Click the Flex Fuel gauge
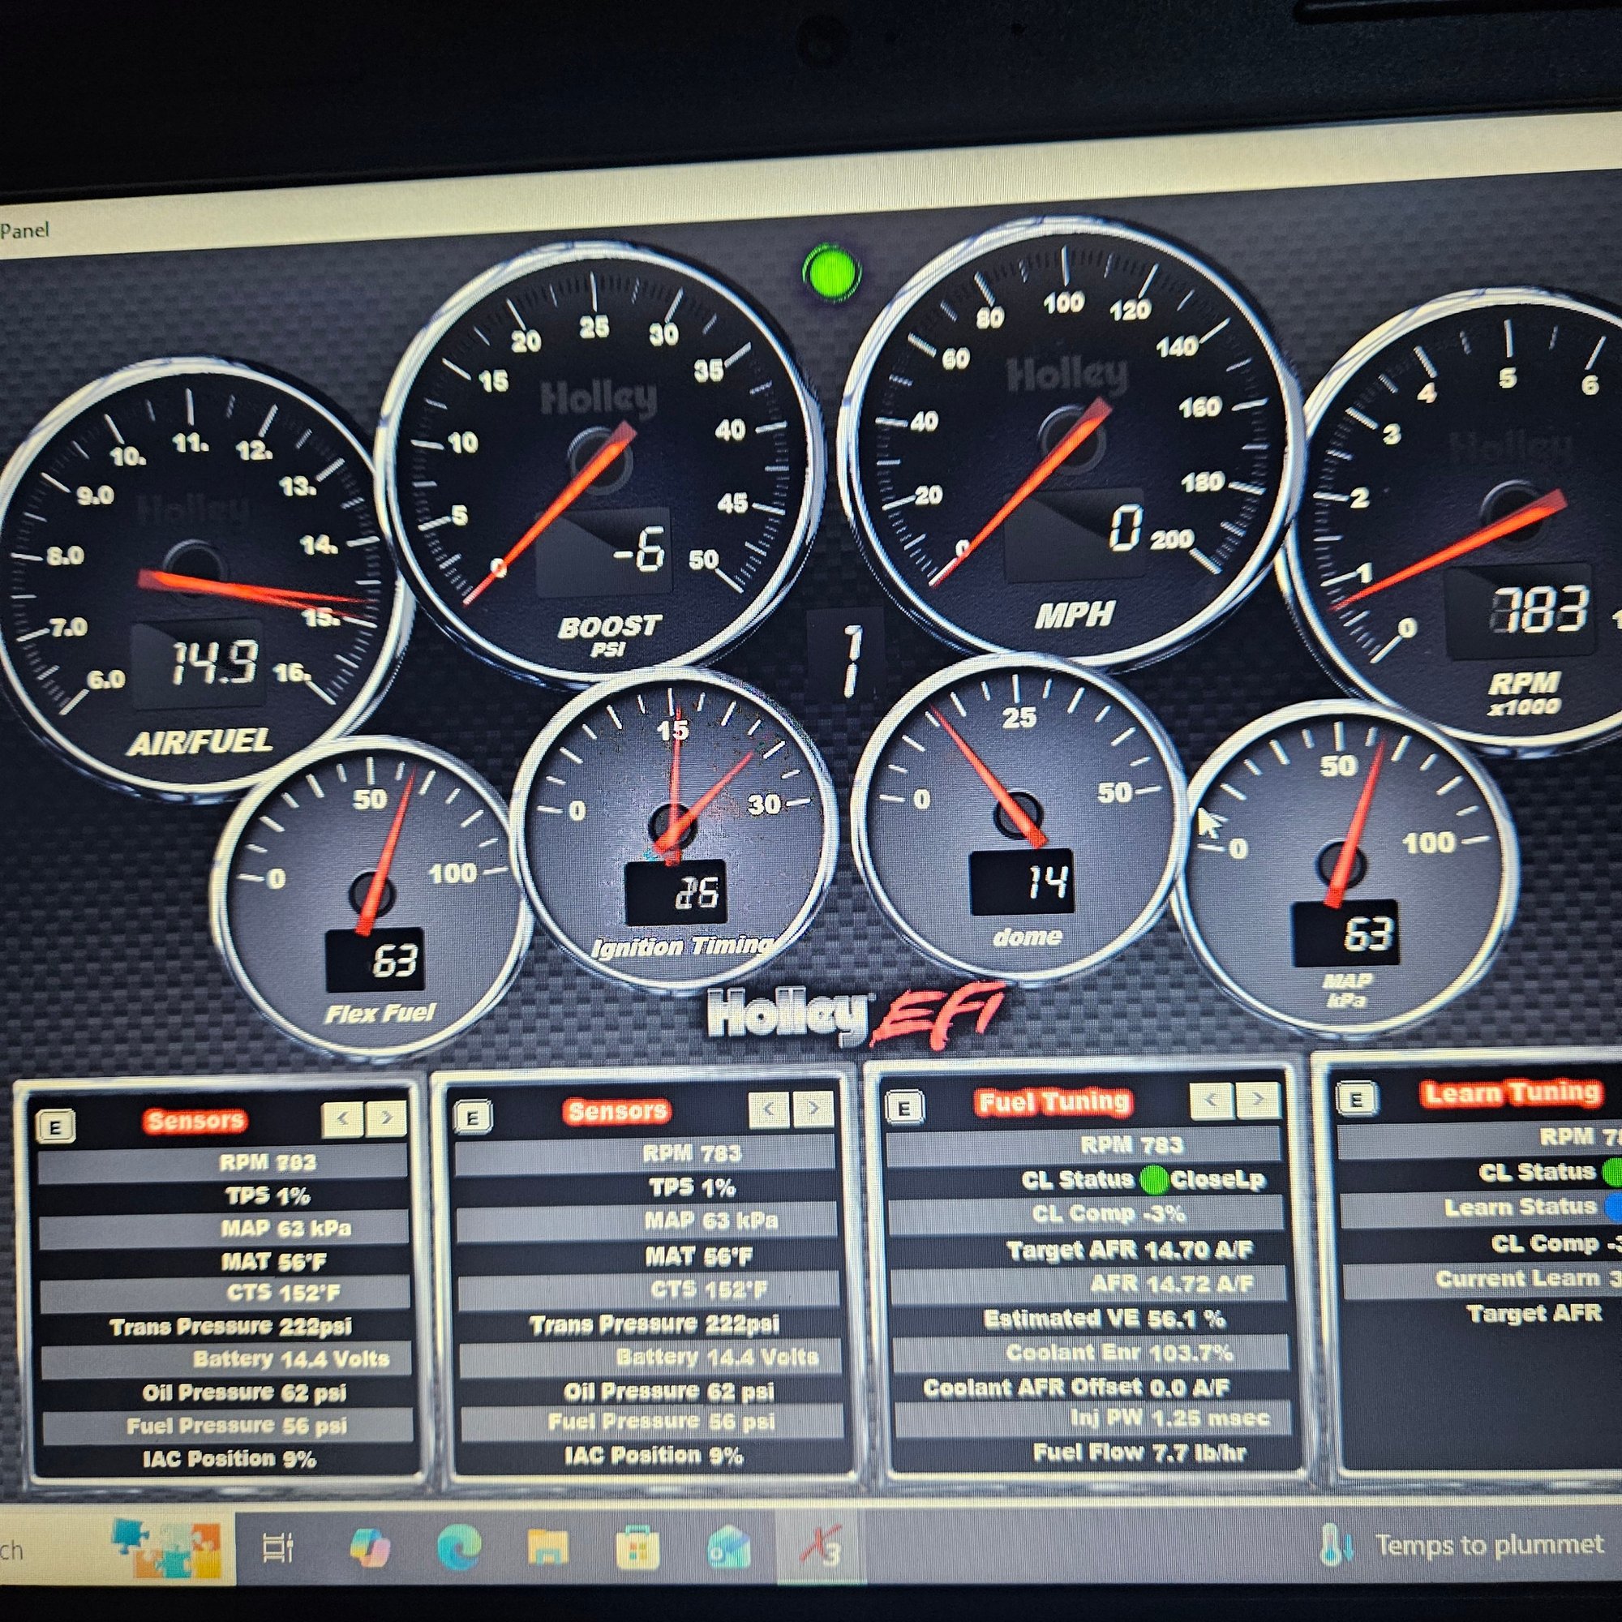The image size is (1622, 1622). 374,894
